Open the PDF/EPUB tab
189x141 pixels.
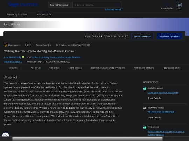36,68
